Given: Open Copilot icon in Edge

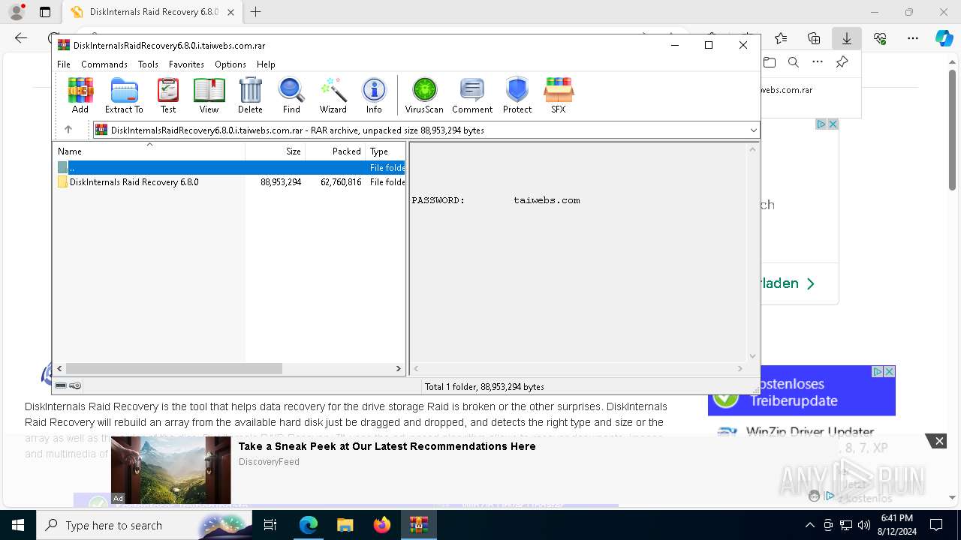Looking at the screenshot, I should (x=944, y=38).
